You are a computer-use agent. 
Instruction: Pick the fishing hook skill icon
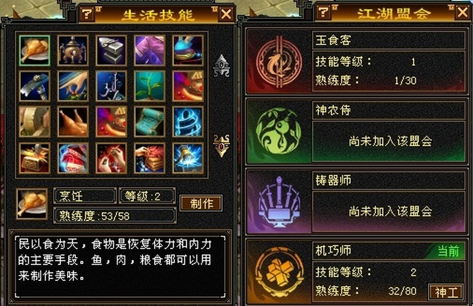coord(111,86)
